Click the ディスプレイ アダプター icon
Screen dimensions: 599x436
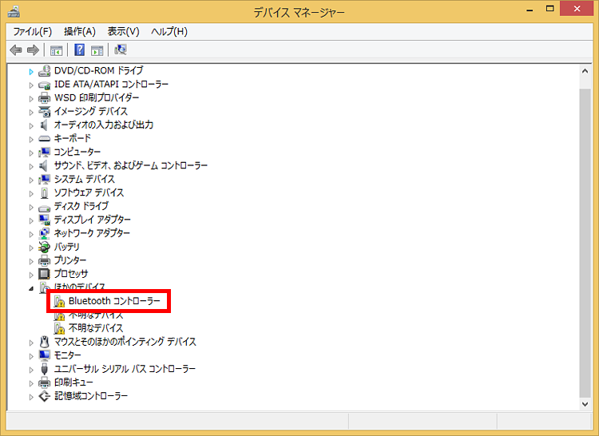pos(44,220)
